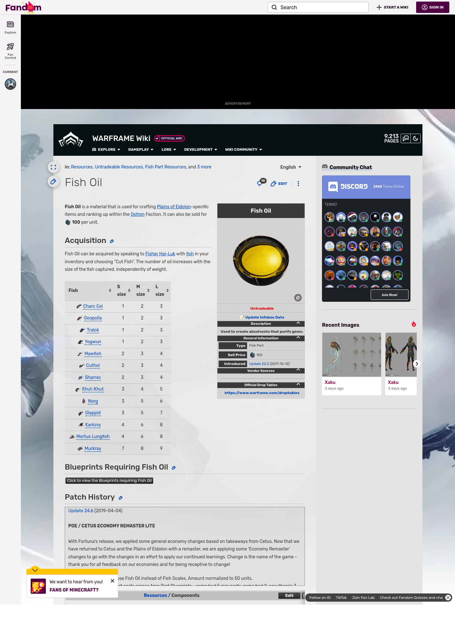Viewport: 455px width, 632px height.
Task: Expand the Gameplay navigation menu
Action: coord(141,149)
